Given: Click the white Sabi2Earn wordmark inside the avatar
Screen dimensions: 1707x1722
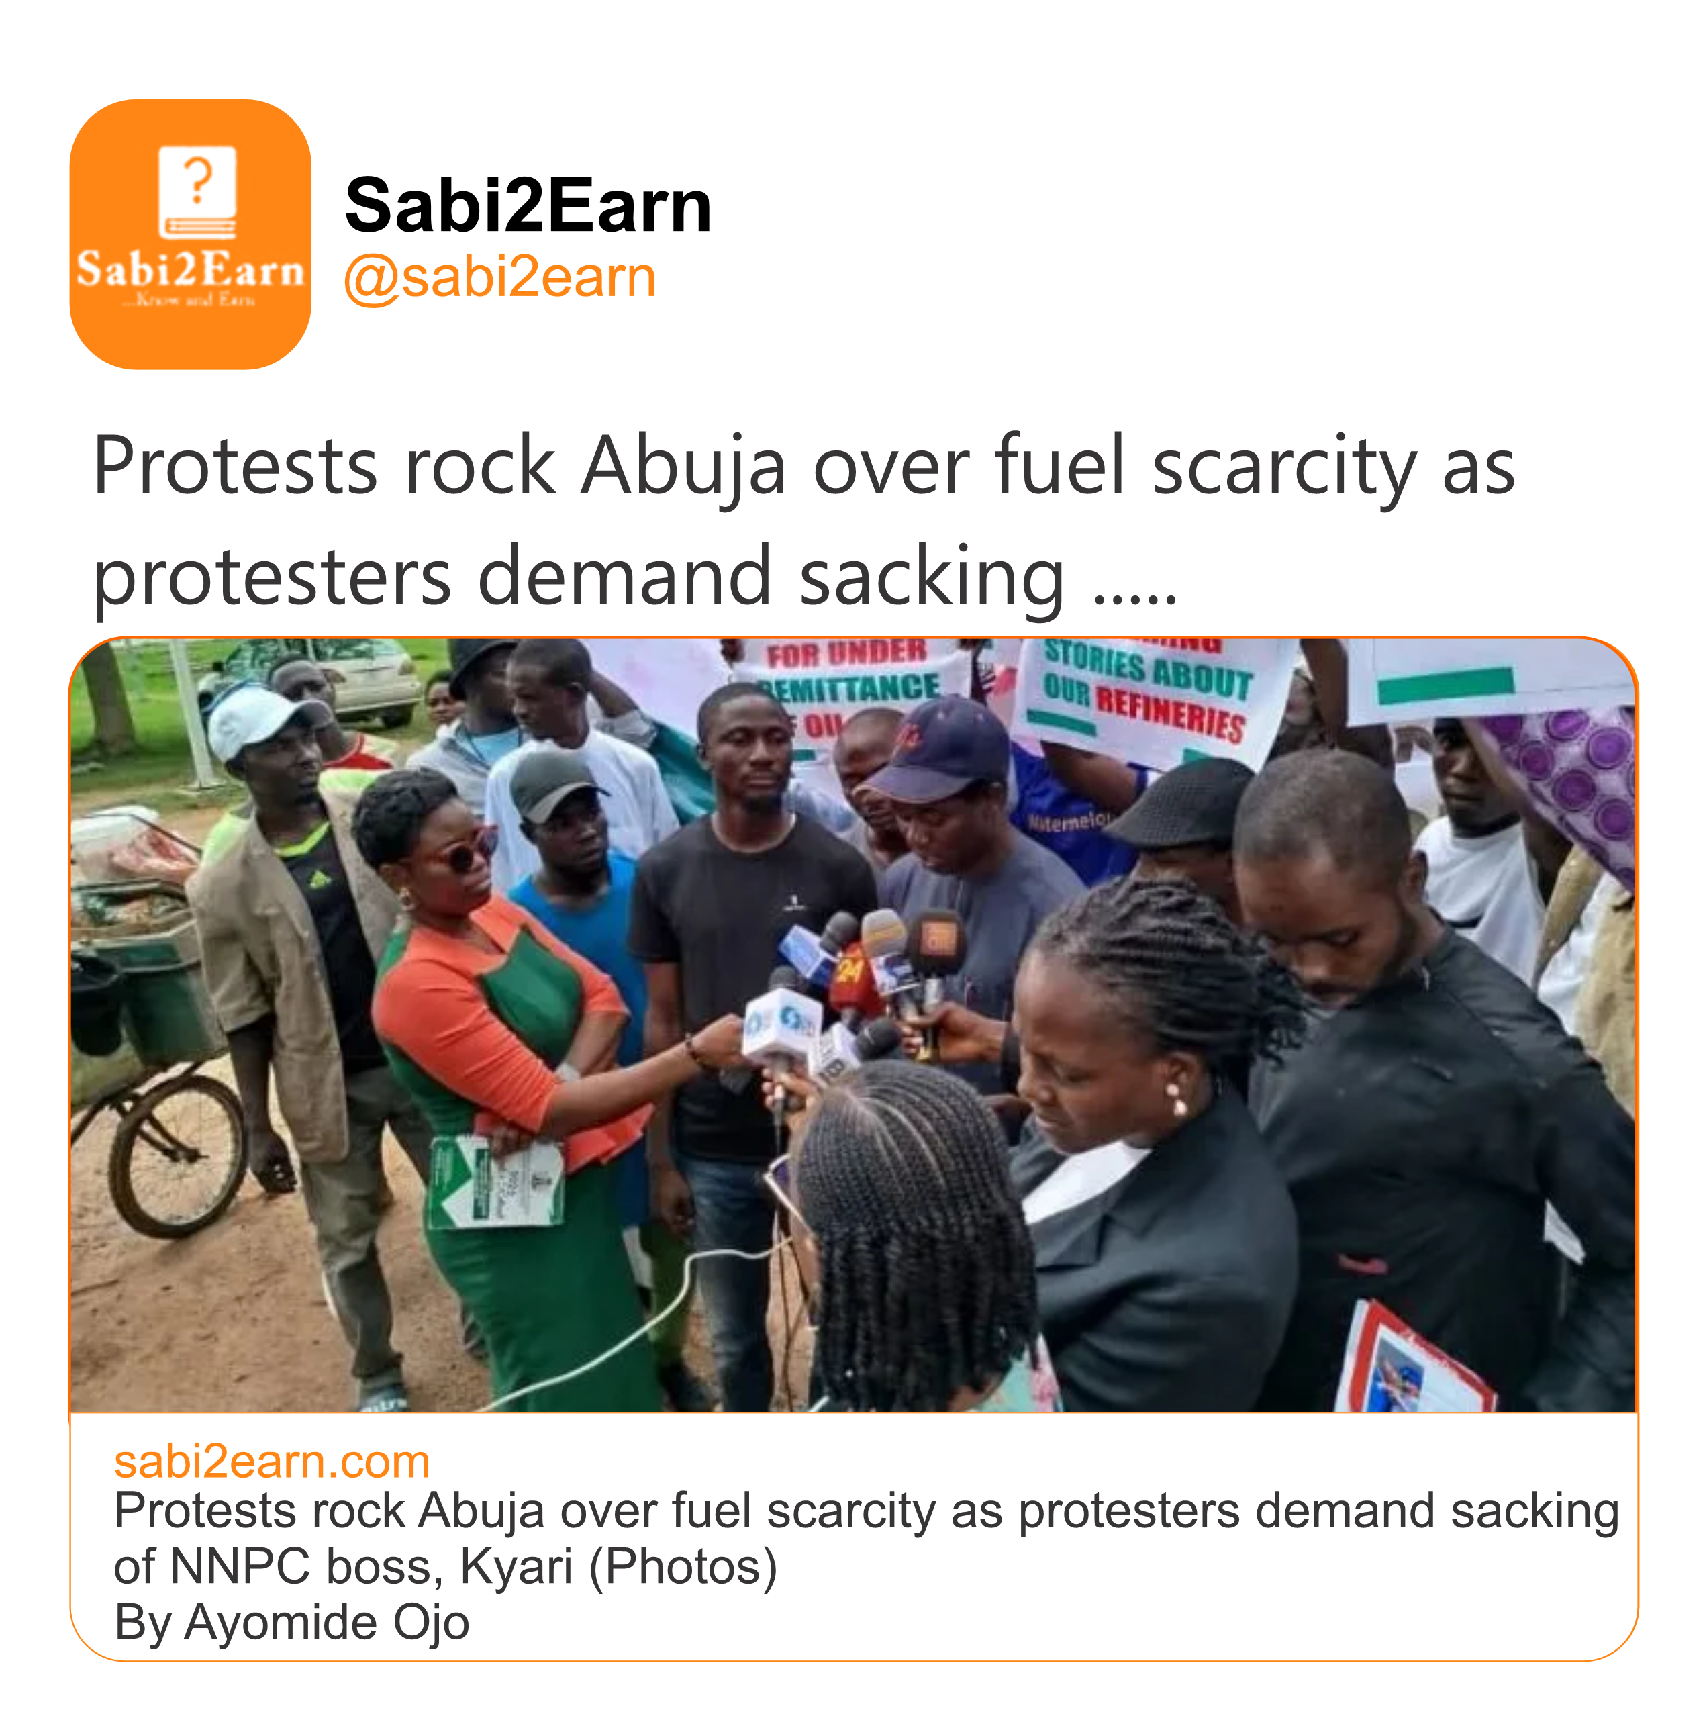Looking at the screenshot, I should [x=190, y=269].
